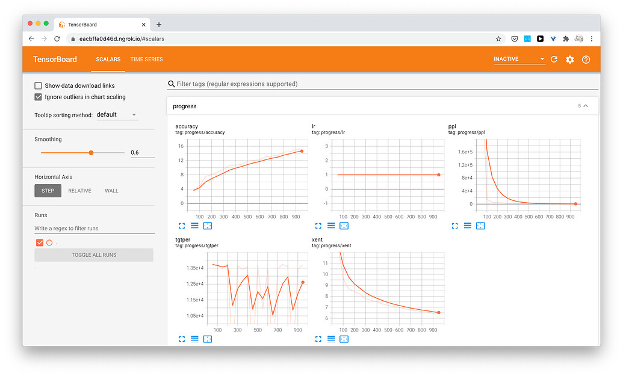Select the SCALARS tab
The height and width of the screenshot is (376, 623).
point(108,60)
